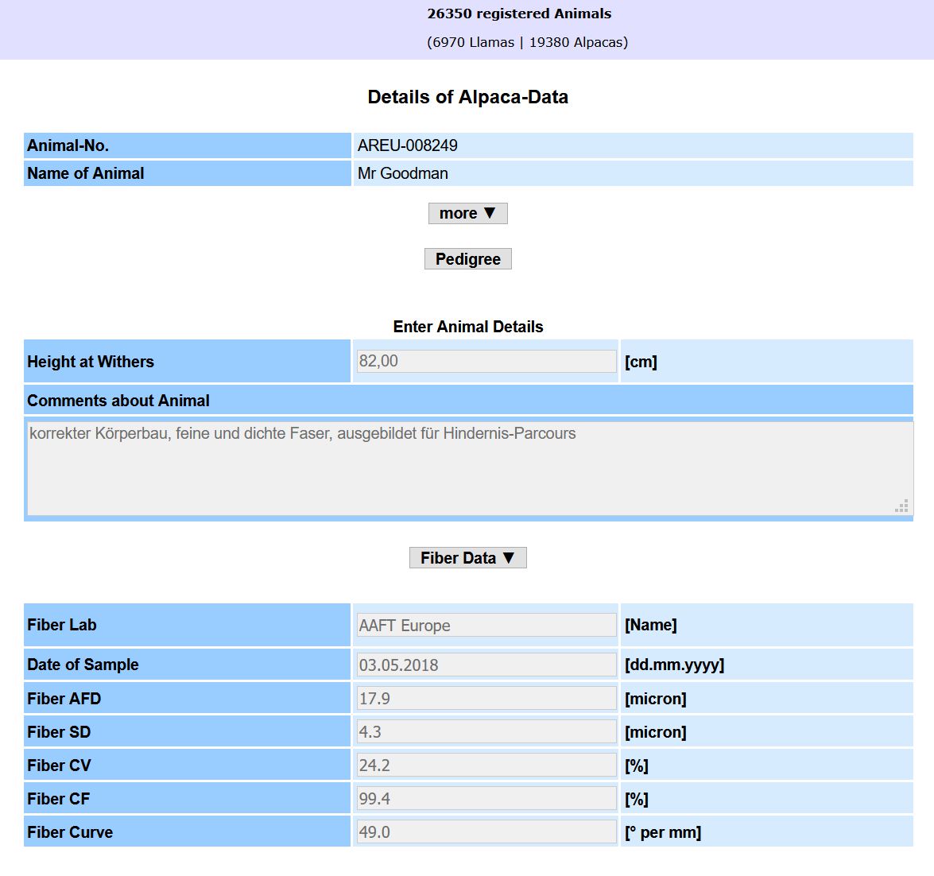Click the 'Date of Sample' label
This screenshot has width=934, height=876.
[83, 665]
